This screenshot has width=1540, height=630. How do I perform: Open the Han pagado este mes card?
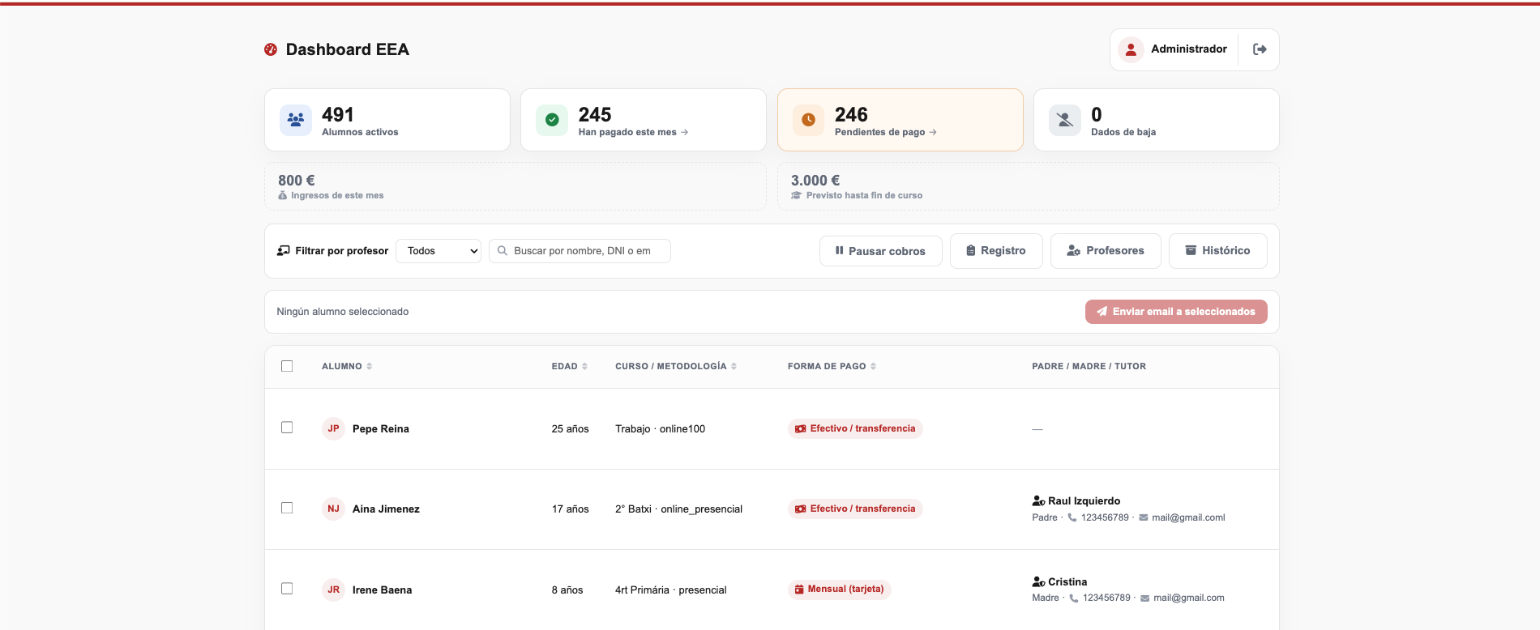643,120
